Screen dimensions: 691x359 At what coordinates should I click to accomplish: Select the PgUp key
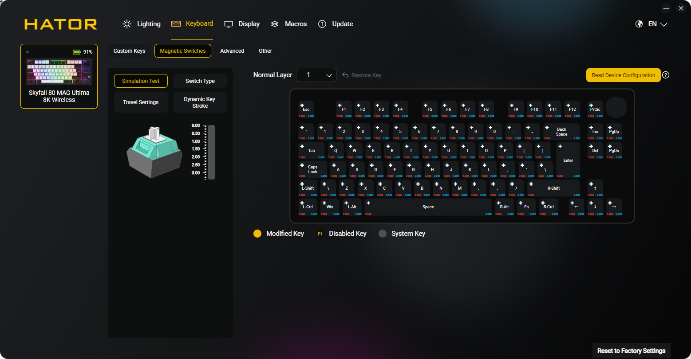coord(614,132)
